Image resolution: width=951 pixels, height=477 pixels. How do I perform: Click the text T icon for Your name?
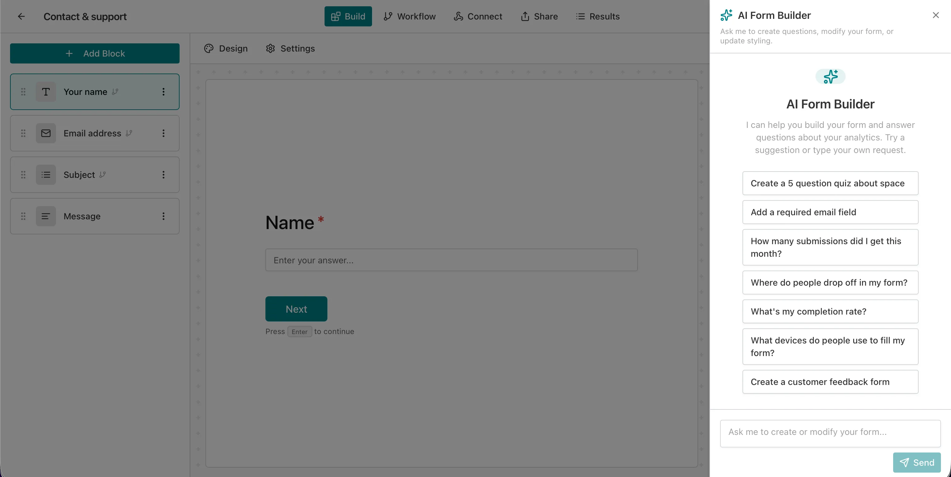tap(46, 92)
